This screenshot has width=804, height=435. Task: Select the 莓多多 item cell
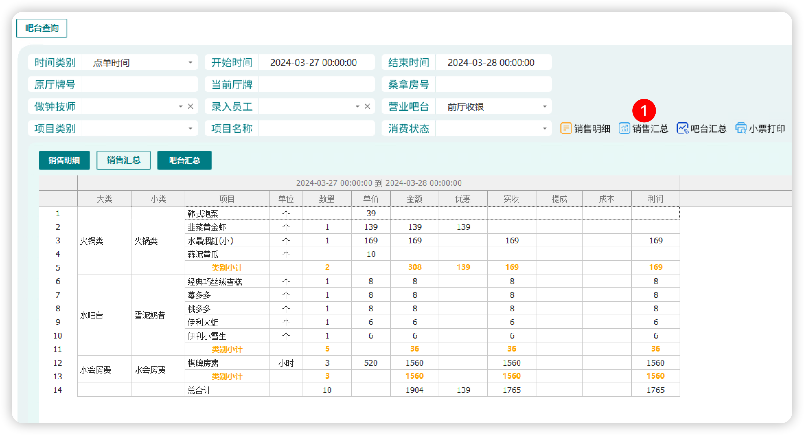coord(227,295)
